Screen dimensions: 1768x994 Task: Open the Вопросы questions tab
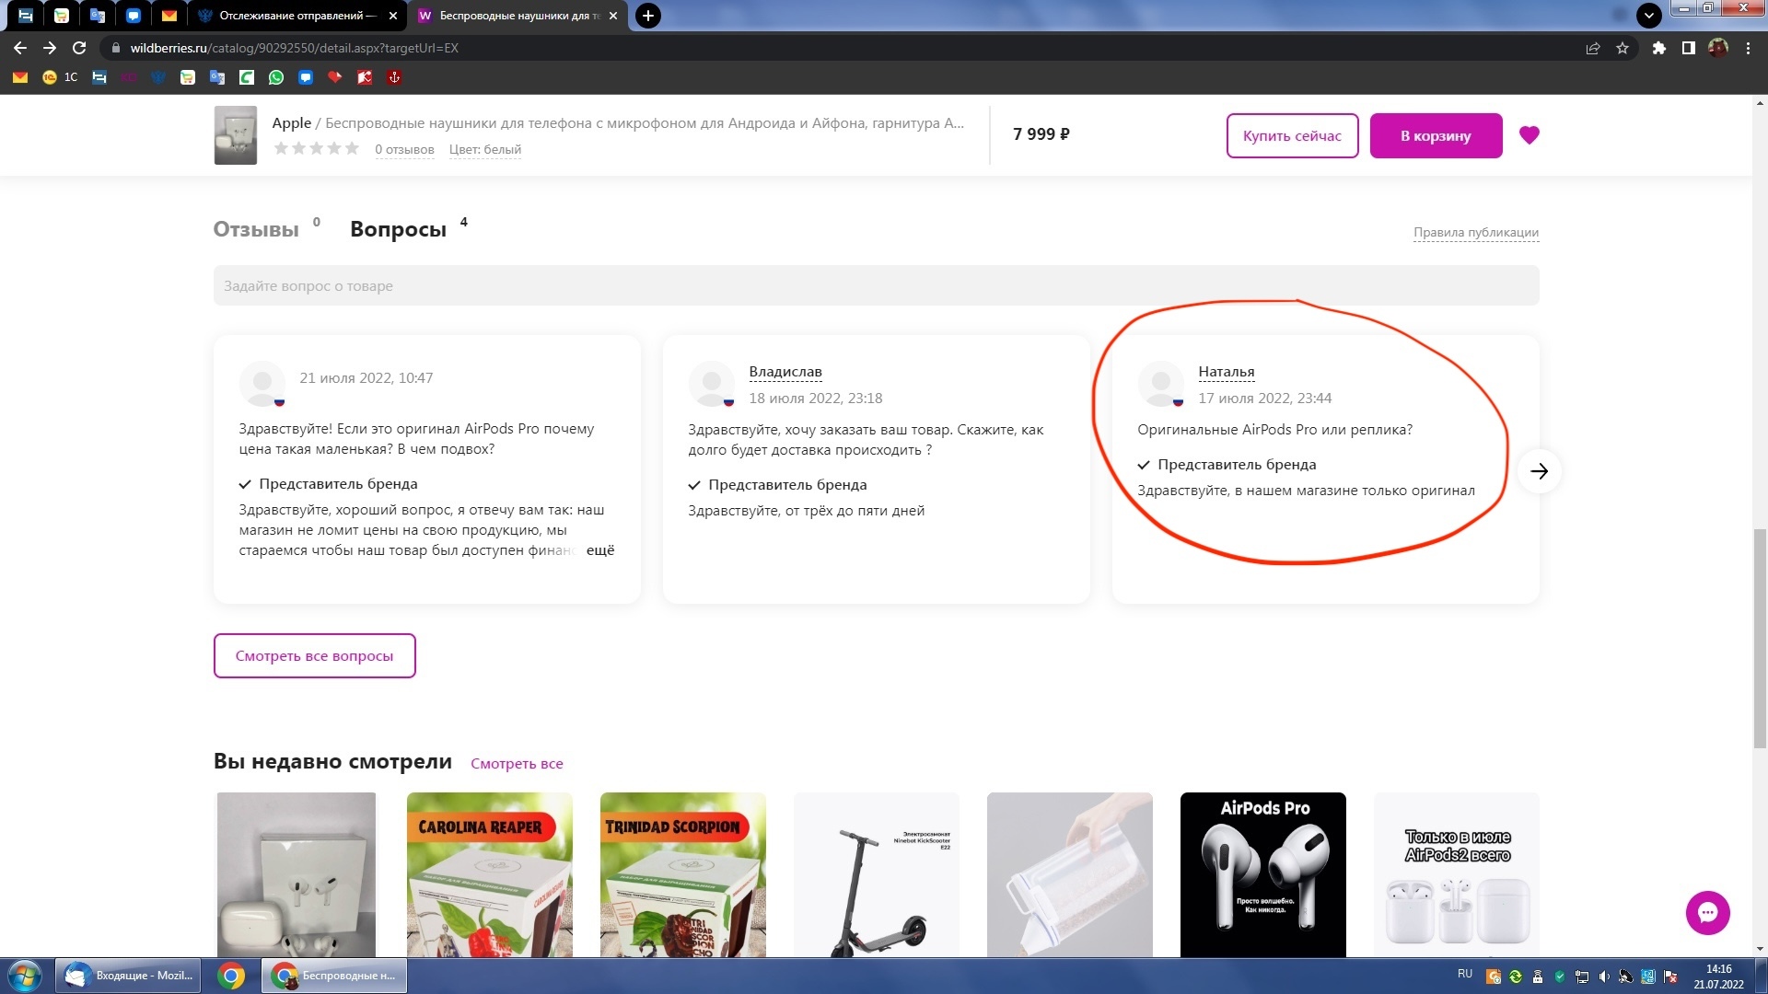click(399, 229)
